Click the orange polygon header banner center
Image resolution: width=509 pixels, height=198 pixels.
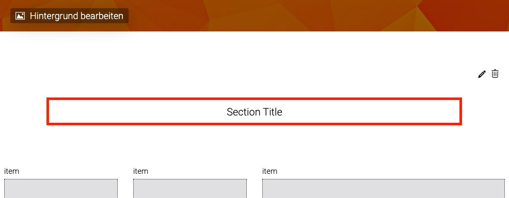[254, 15]
